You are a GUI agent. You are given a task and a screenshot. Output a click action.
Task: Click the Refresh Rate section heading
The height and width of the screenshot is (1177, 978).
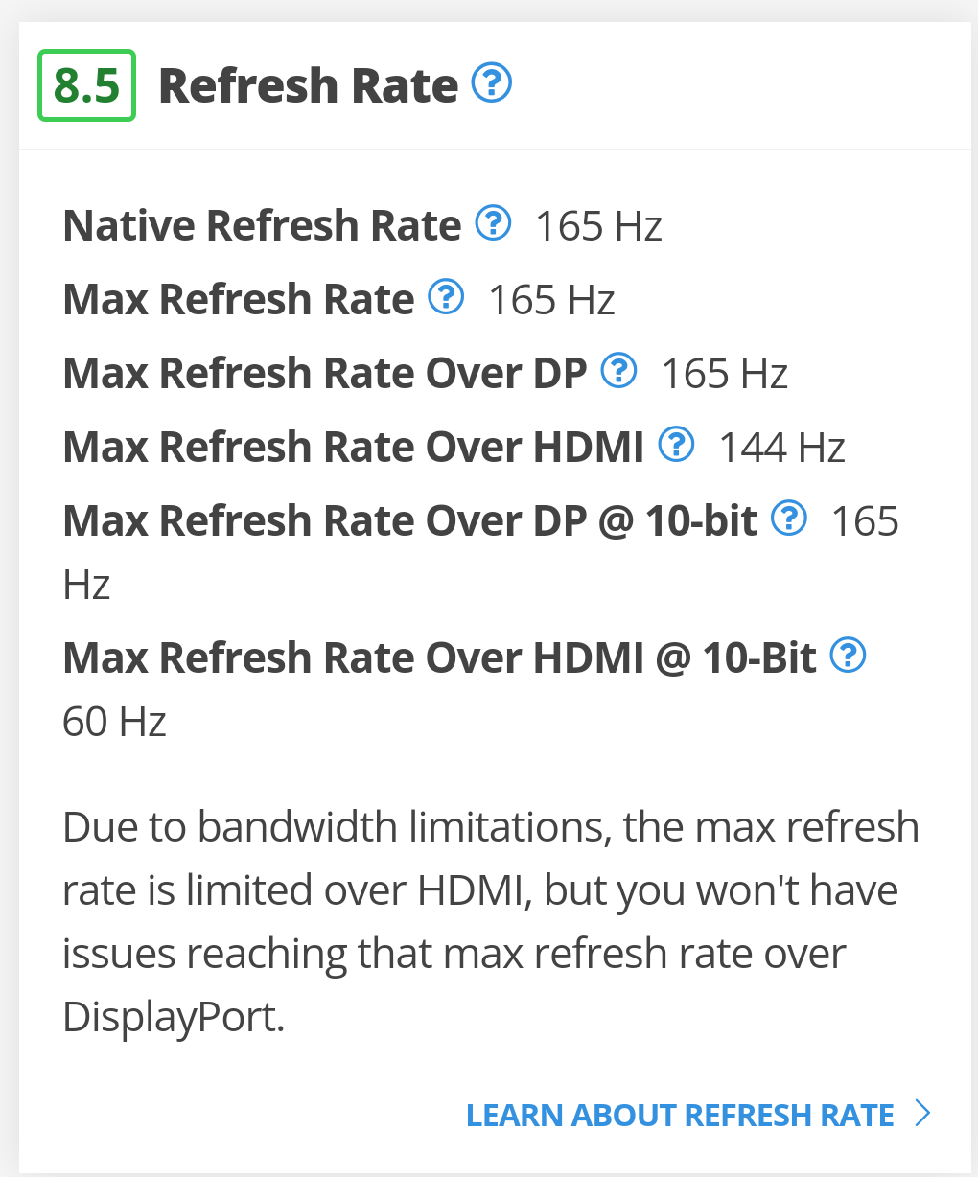tap(308, 85)
